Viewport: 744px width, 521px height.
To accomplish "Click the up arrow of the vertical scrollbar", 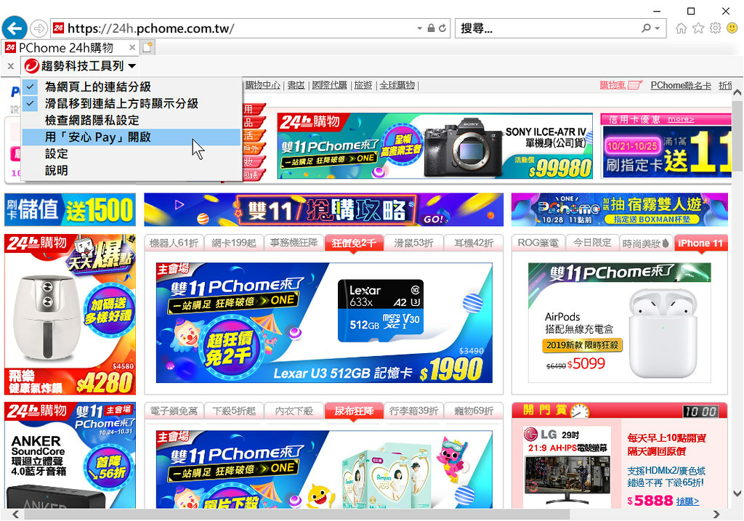I will click(737, 93).
